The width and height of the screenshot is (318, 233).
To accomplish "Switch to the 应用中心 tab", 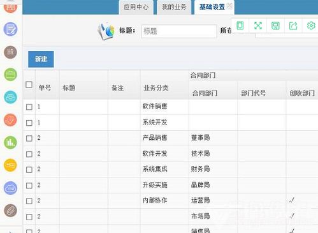I will 136,7.
